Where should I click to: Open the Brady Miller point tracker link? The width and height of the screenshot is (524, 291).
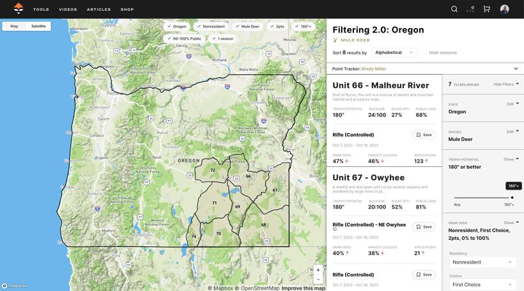pos(374,69)
